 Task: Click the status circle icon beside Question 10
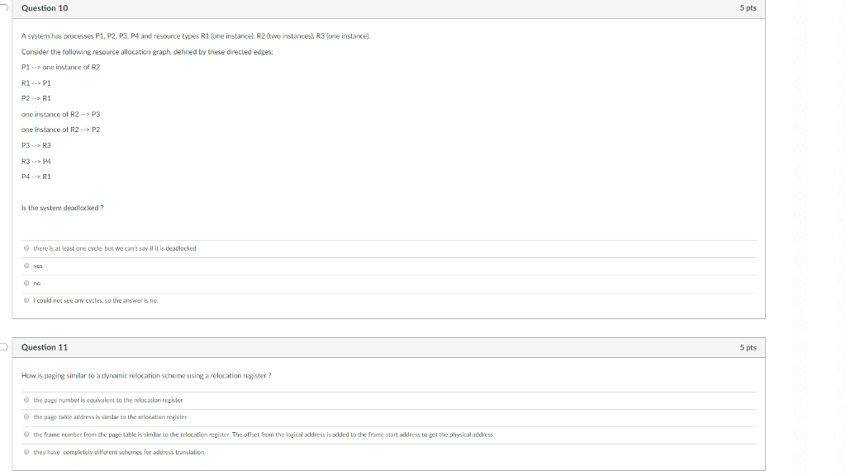pos(2,8)
